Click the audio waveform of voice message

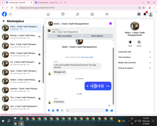point(97,86)
